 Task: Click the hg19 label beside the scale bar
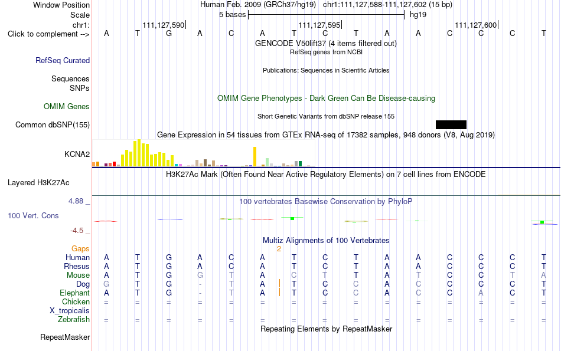point(418,15)
